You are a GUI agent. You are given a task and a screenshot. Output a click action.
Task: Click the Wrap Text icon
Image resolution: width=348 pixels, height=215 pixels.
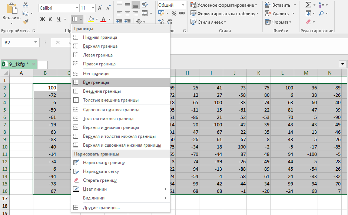(x=145, y=5)
